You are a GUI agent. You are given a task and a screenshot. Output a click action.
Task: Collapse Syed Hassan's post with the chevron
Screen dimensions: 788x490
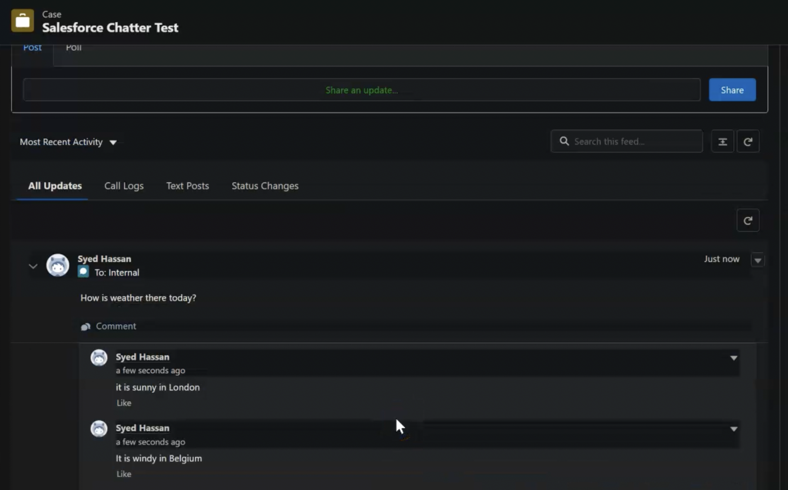point(33,266)
